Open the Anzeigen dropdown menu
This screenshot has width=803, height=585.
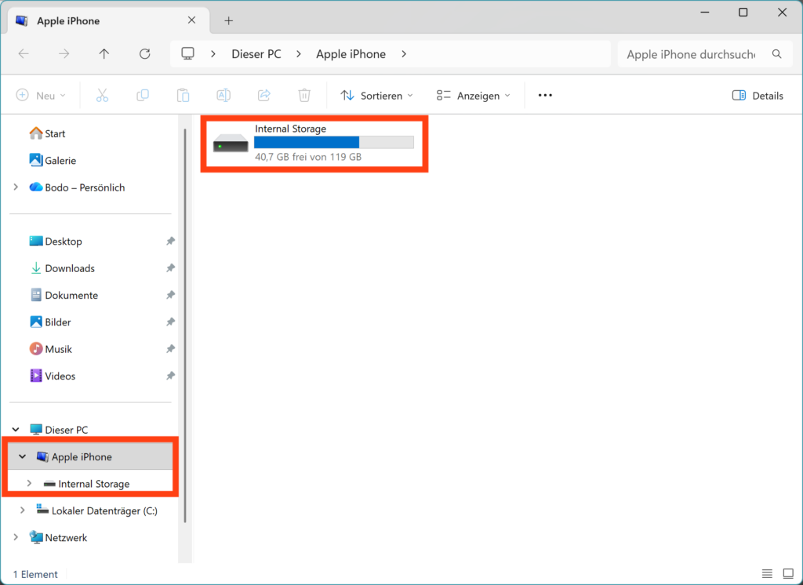472,95
